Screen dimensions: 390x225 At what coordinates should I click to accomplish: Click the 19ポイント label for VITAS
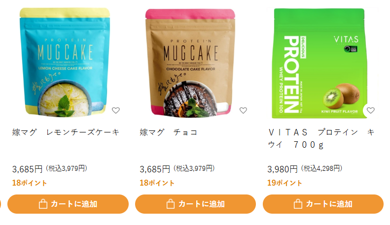[284, 183]
